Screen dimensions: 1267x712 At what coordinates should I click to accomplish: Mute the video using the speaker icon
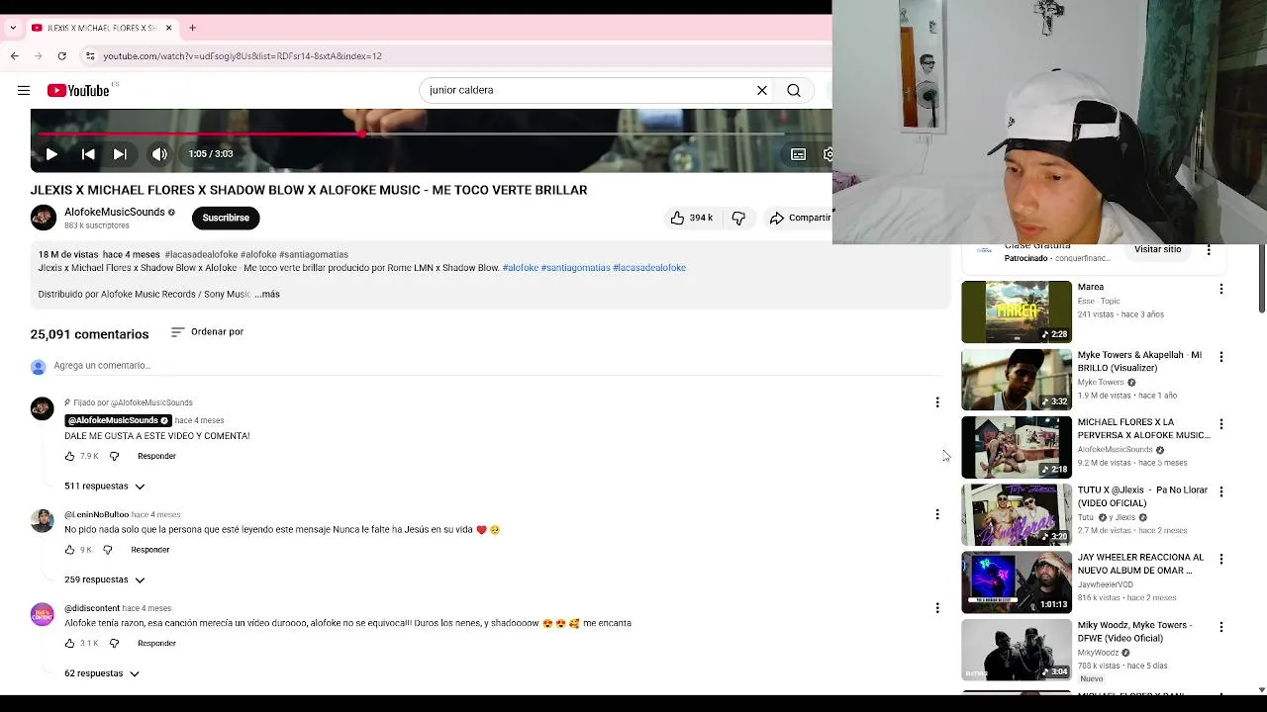[x=159, y=154]
